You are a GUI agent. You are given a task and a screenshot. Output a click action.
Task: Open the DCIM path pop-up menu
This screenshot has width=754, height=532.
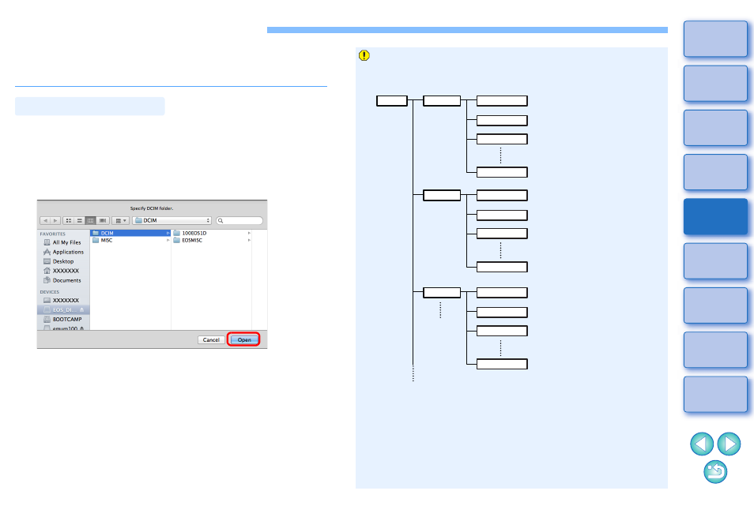pos(172,220)
